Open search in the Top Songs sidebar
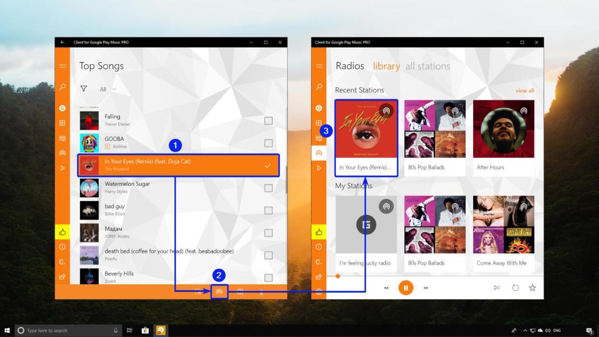The height and width of the screenshot is (337, 599). coord(63,87)
